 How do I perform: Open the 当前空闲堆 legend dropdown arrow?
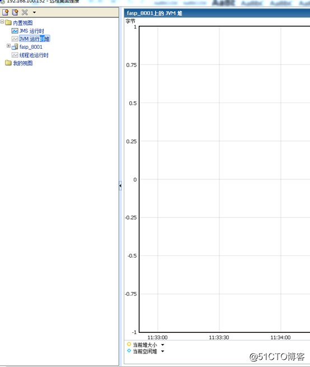pos(163,351)
